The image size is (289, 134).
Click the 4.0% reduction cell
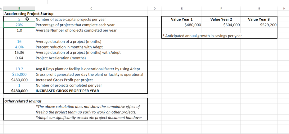(x=19, y=47)
